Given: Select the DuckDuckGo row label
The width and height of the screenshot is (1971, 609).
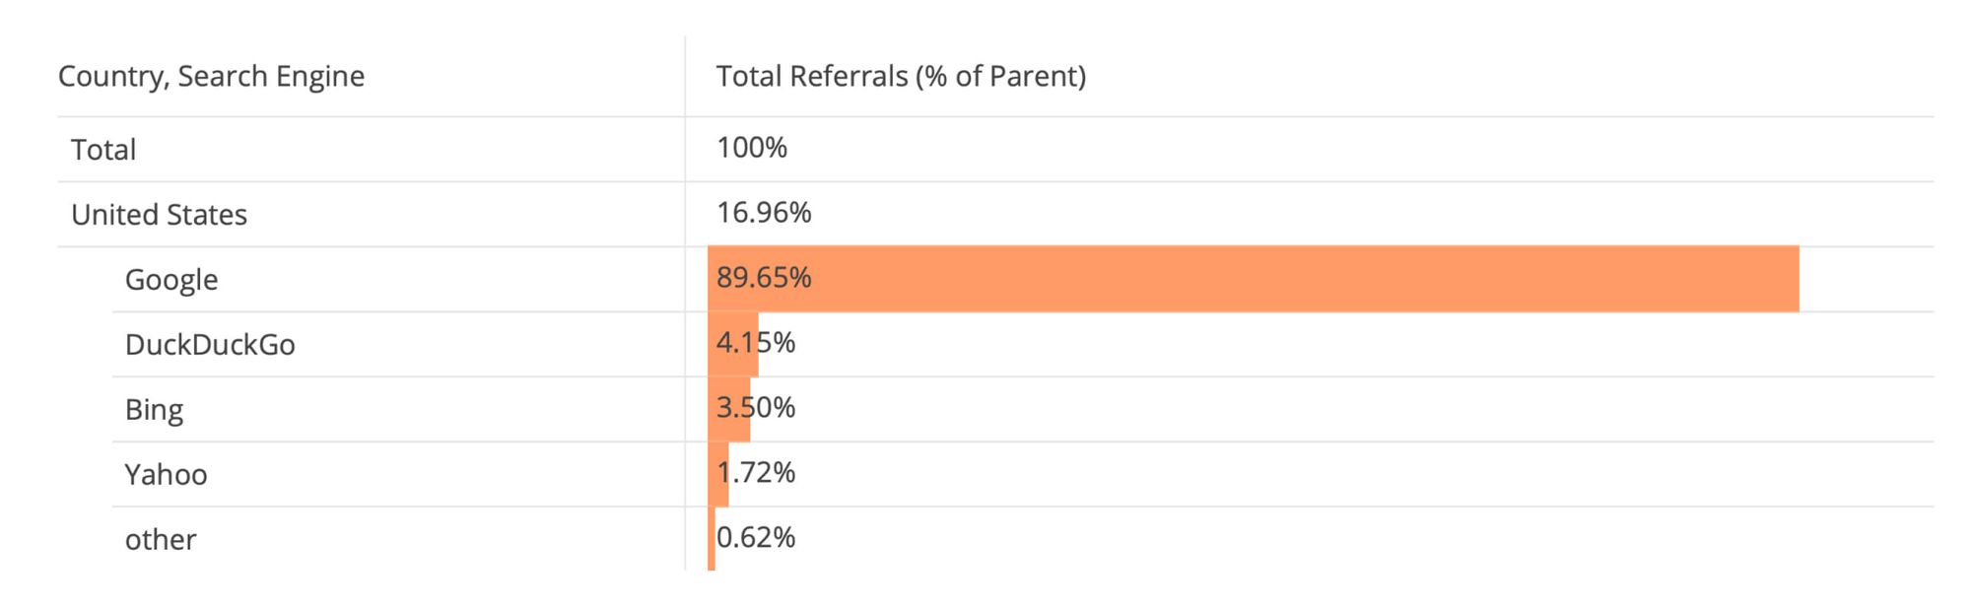Looking at the screenshot, I should [210, 345].
